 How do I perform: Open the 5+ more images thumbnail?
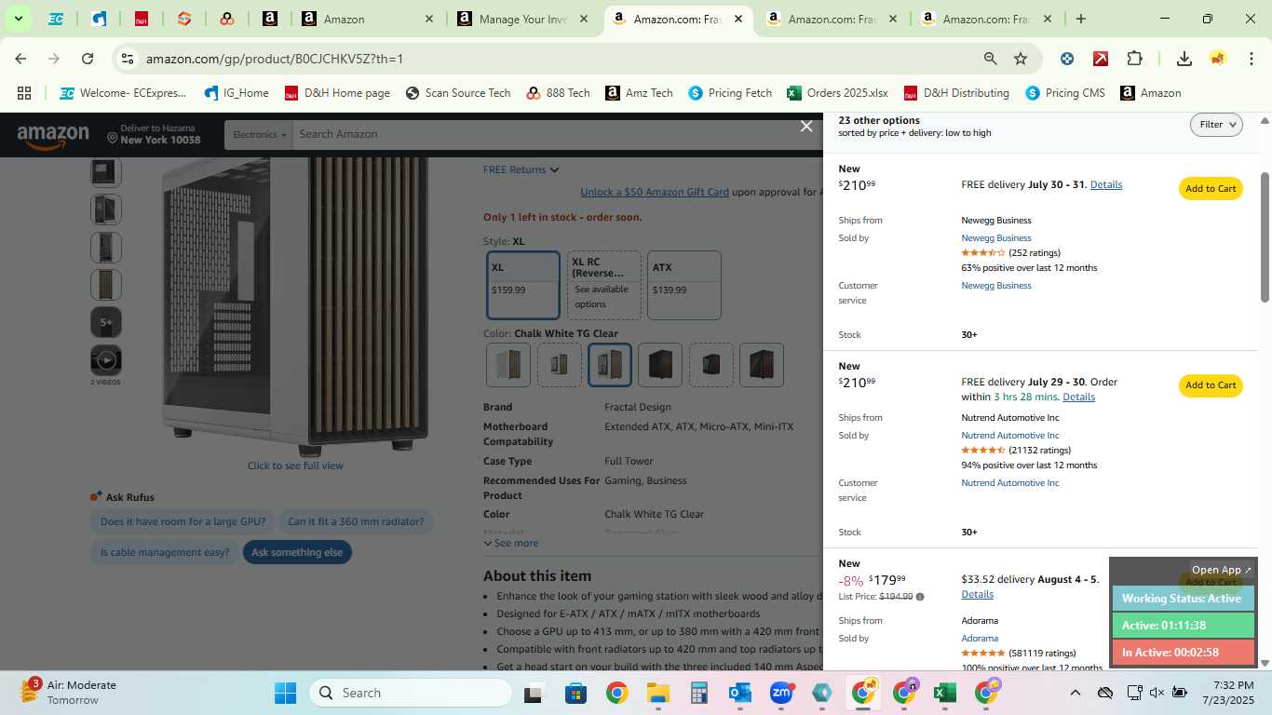106,322
